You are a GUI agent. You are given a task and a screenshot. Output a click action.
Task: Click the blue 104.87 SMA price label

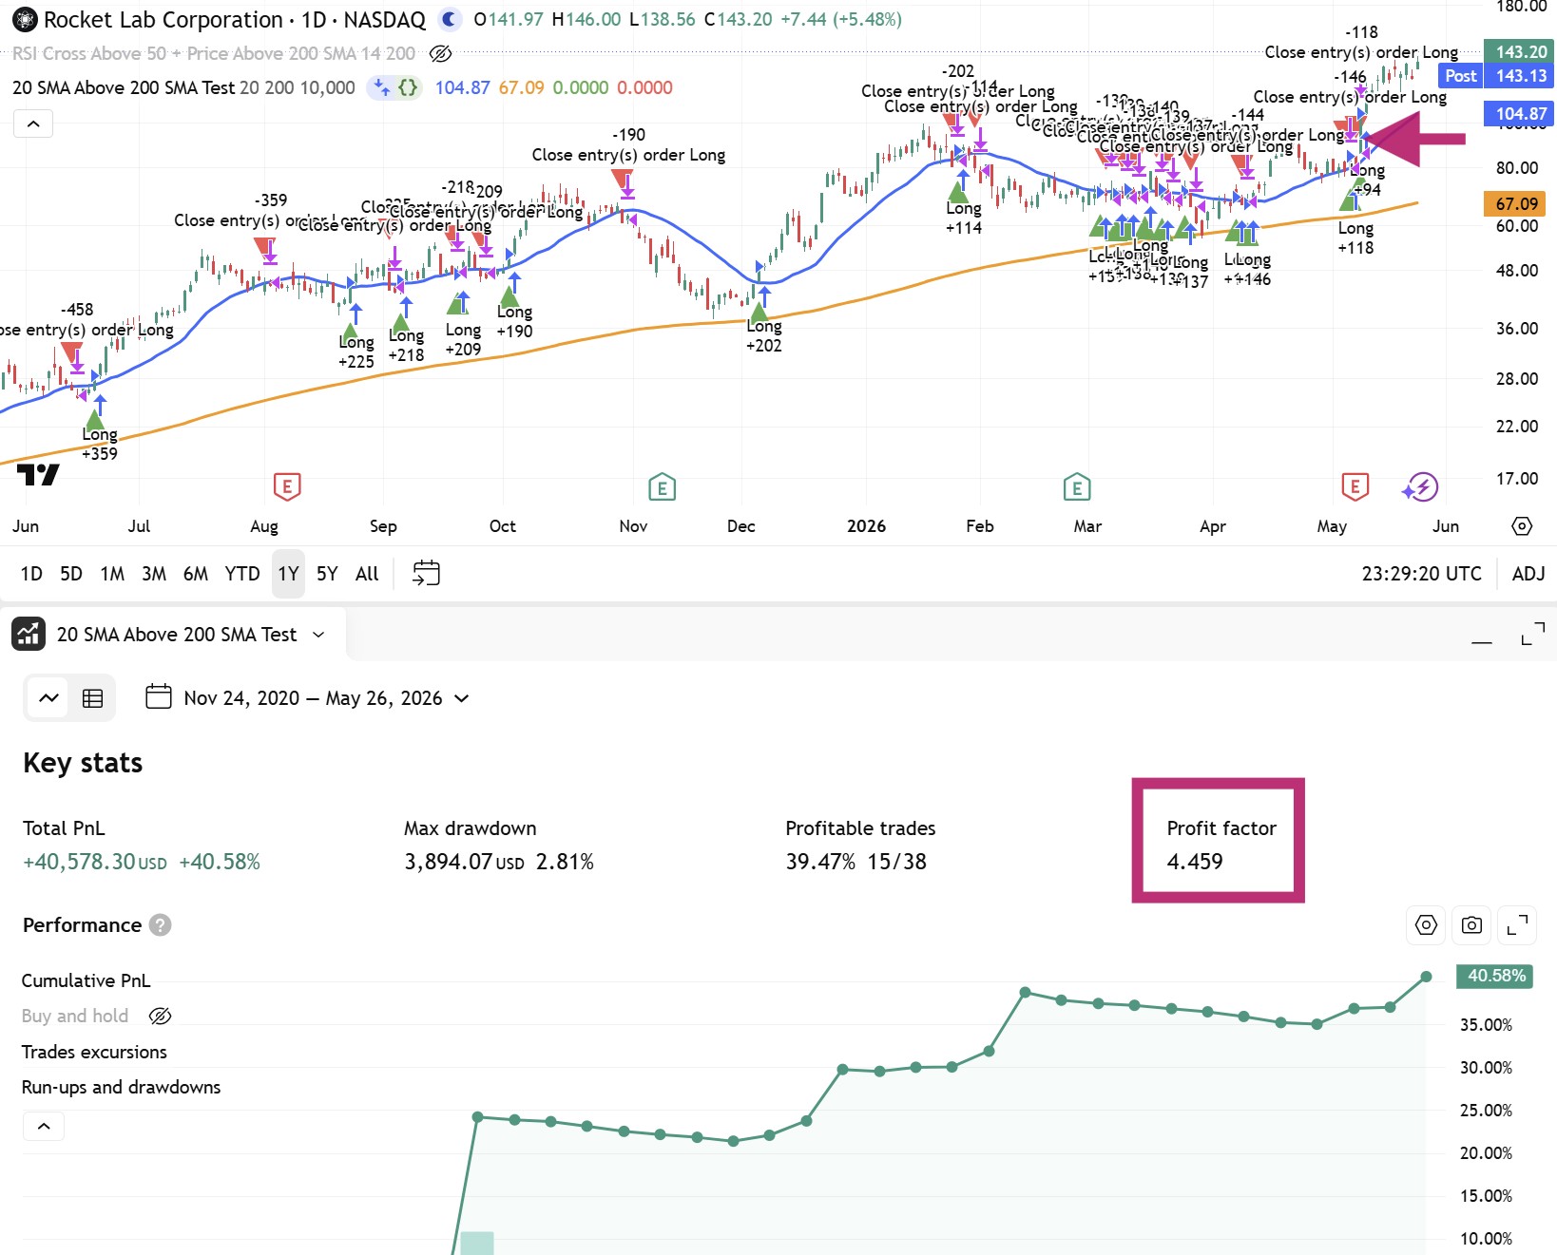[1521, 114]
